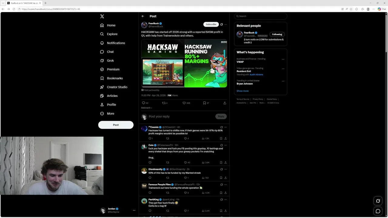This screenshot has height=218, width=388.
Task: Click the large Post button in the sidebar
Action: coord(116,125)
